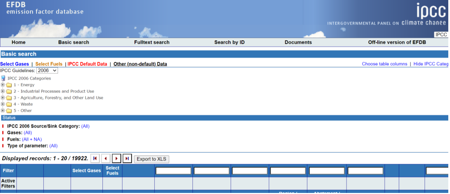Viewport: 450px width, 194px height.
Task: Click Other (non-default) Data link
Action: point(140,64)
